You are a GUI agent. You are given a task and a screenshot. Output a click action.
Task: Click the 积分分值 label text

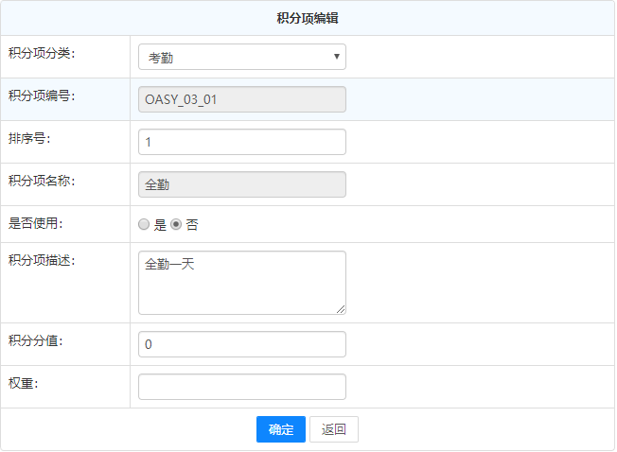click(35, 339)
